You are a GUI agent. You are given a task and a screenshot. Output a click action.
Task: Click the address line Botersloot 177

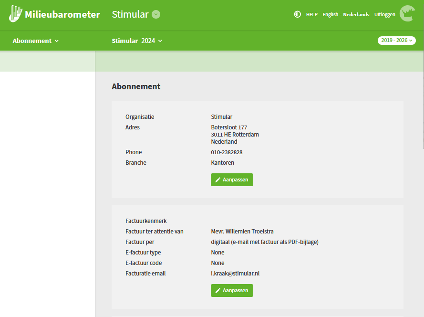point(229,127)
